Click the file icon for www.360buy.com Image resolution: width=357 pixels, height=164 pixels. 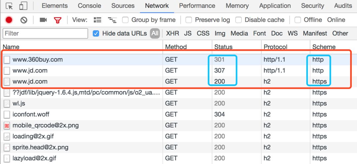7,60
